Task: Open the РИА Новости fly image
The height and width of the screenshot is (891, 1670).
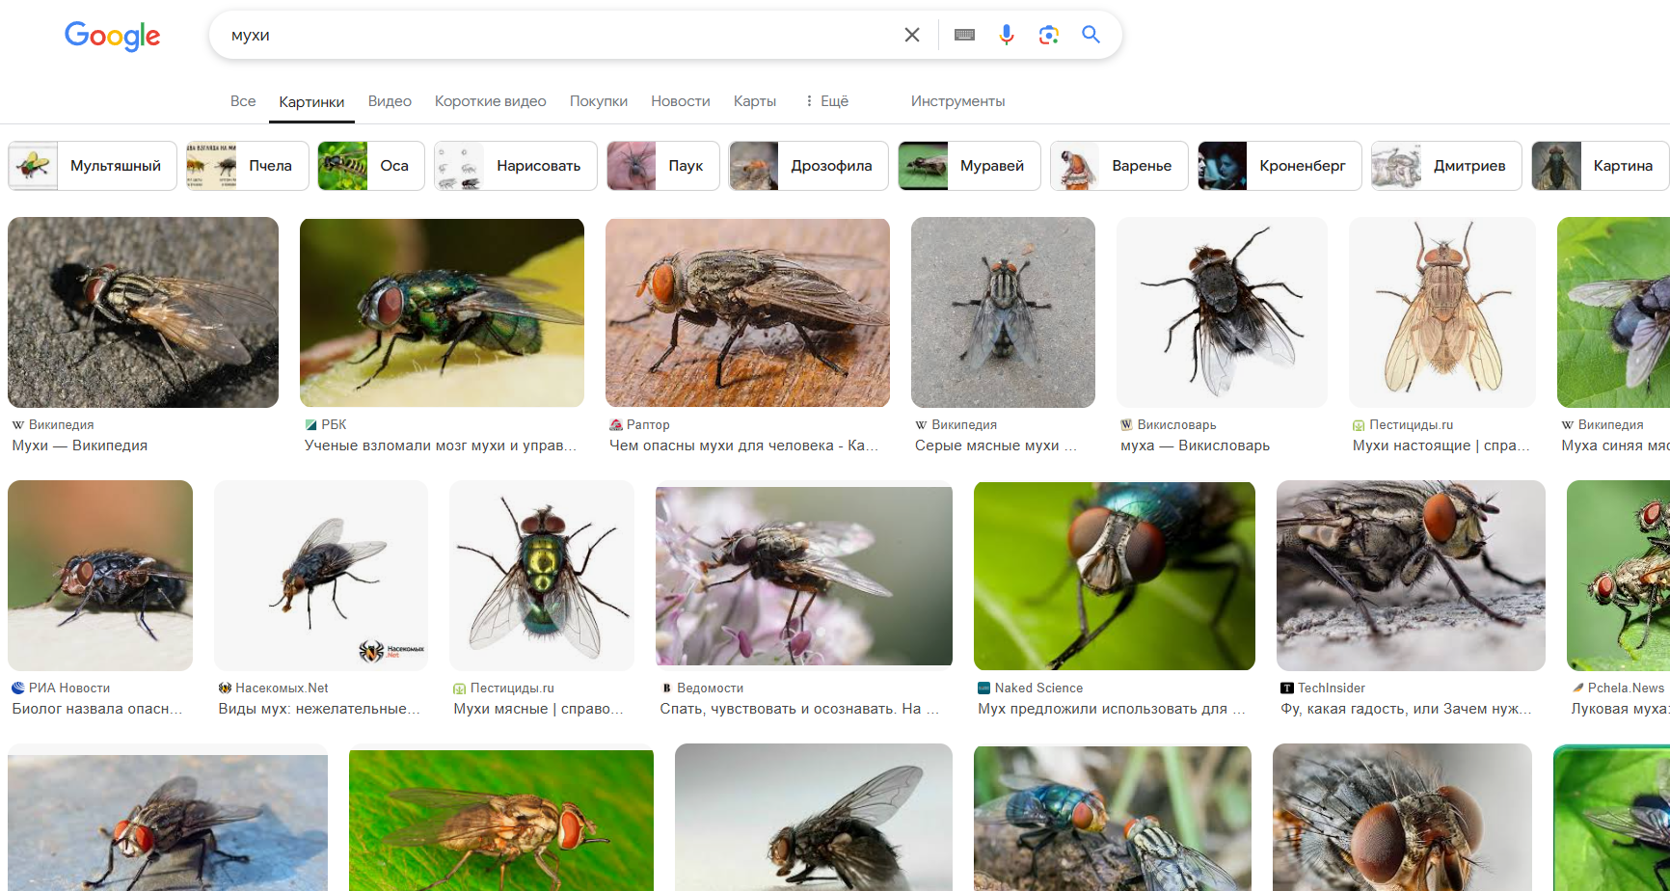Action: click(x=100, y=576)
